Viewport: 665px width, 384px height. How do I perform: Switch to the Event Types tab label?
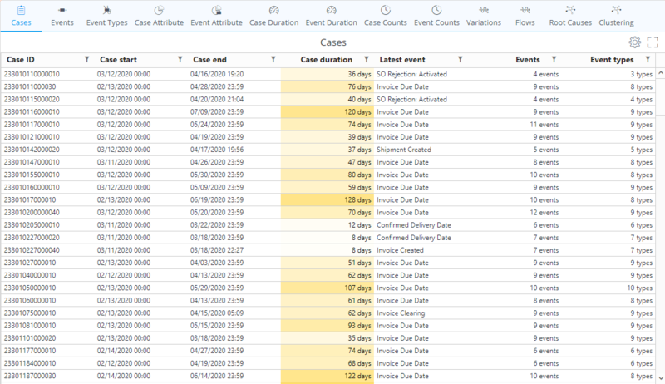107,23
